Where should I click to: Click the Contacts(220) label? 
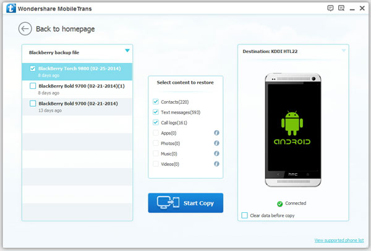(x=175, y=102)
